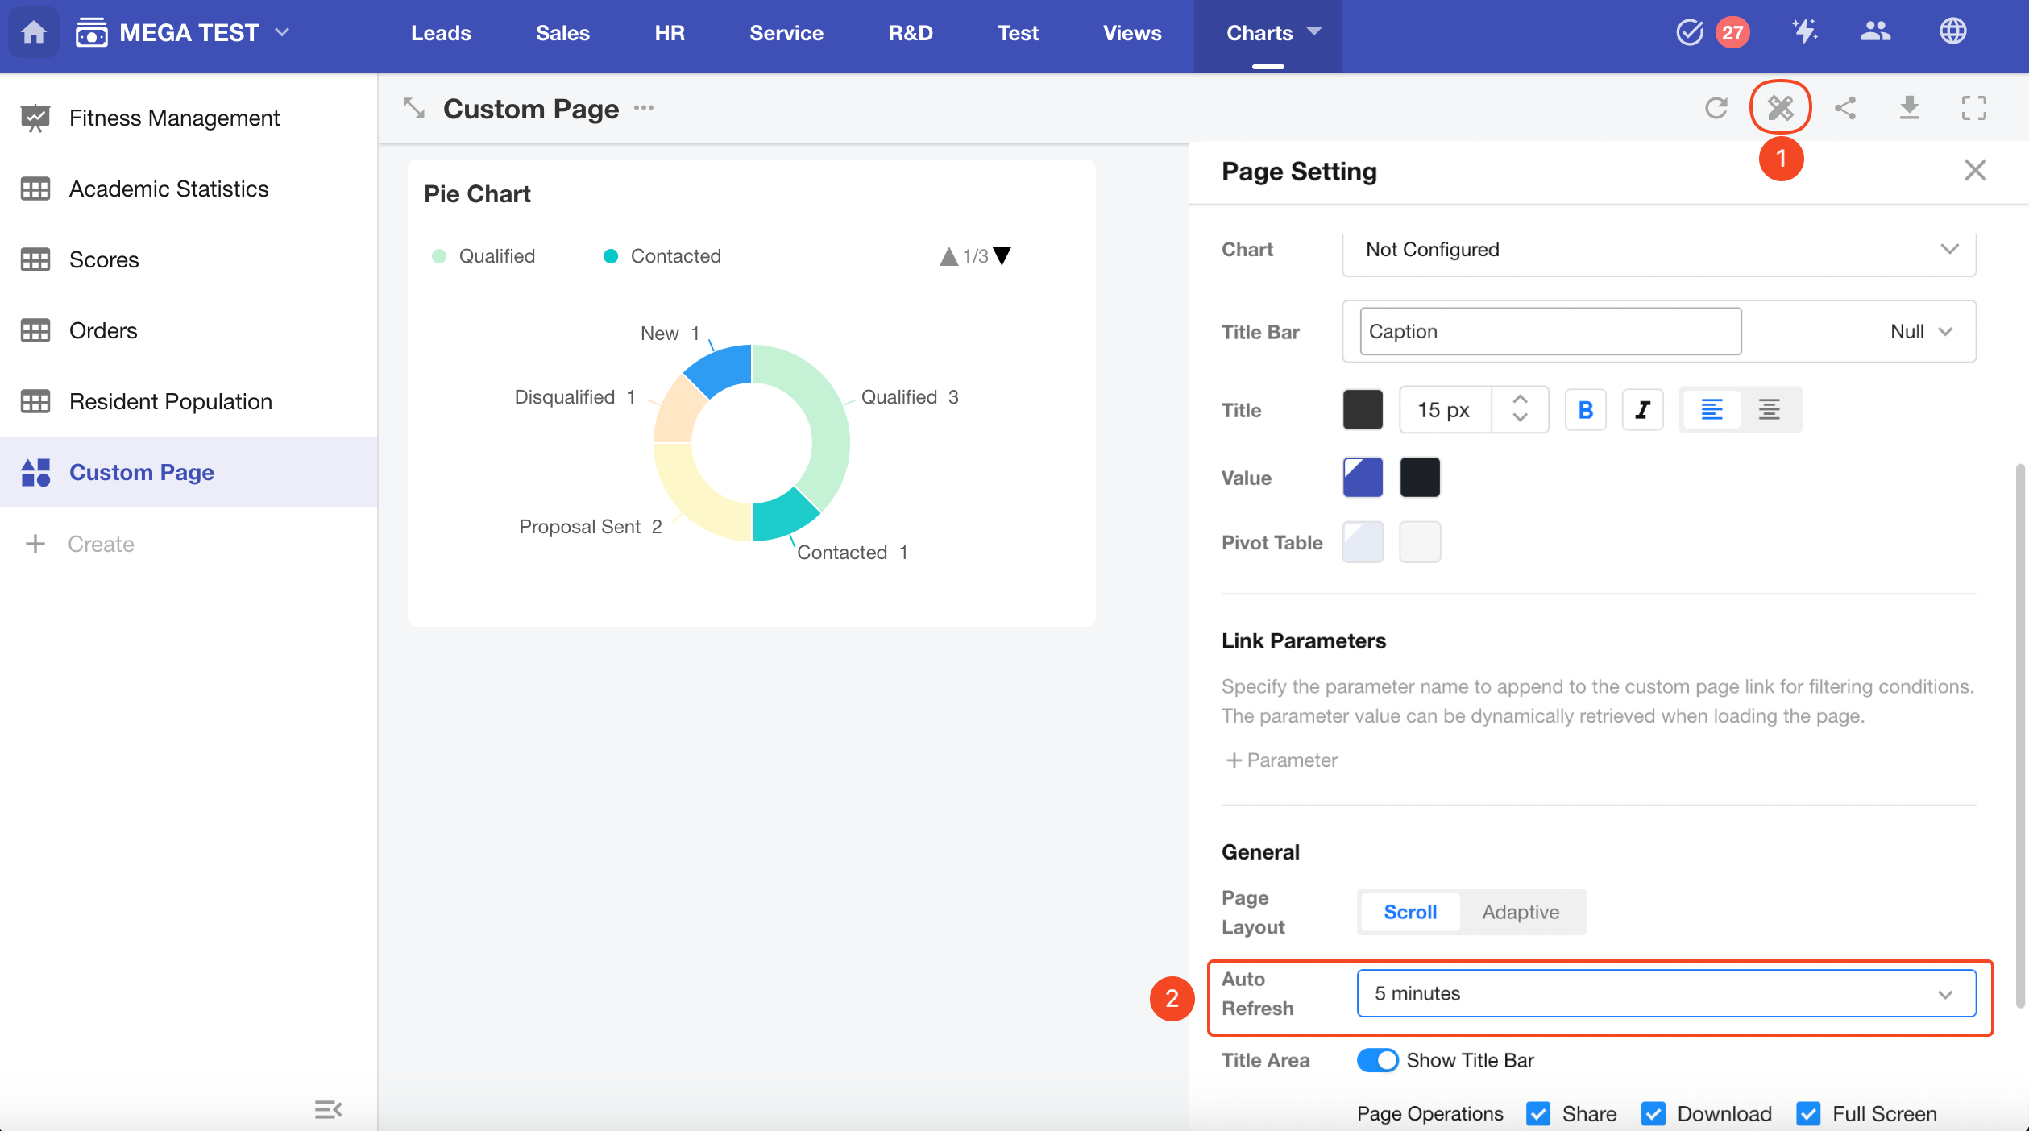The height and width of the screenshot is (1131, 2029).
Task: Pick the dark Title color swatch
Action: tap(1363, 410)
